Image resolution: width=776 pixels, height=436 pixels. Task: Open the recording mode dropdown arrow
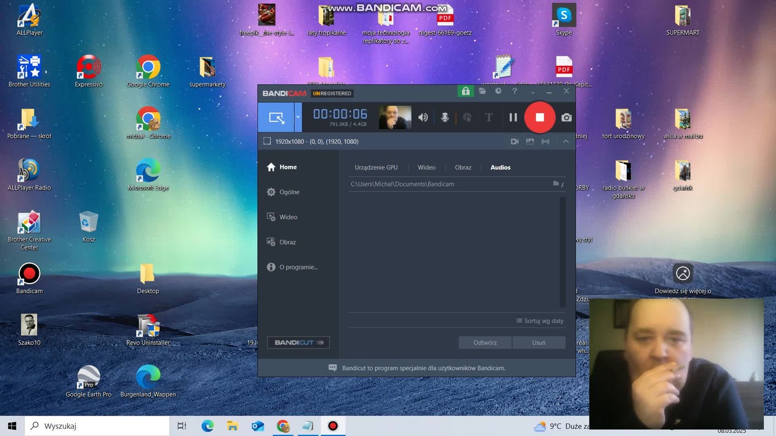click(298, 117)
